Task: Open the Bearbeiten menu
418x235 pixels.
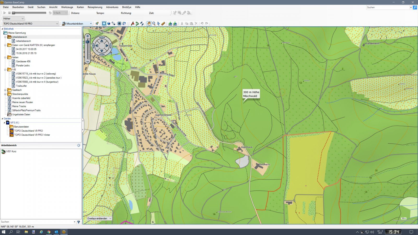Action: [18, 7]
